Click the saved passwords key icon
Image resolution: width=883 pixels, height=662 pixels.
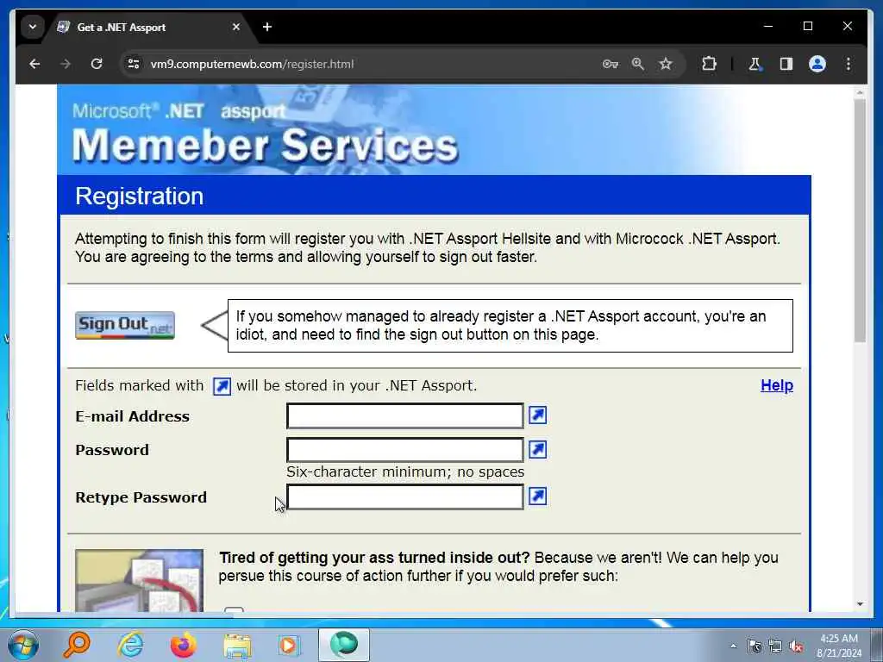coord(611,64)
